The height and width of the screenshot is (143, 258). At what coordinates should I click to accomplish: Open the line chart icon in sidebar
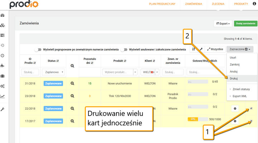3,96
